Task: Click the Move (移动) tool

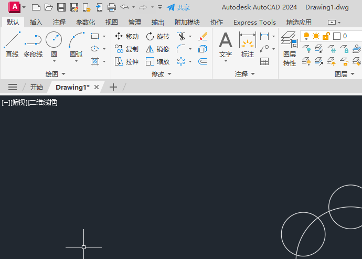Action: [x=126, y=36]
